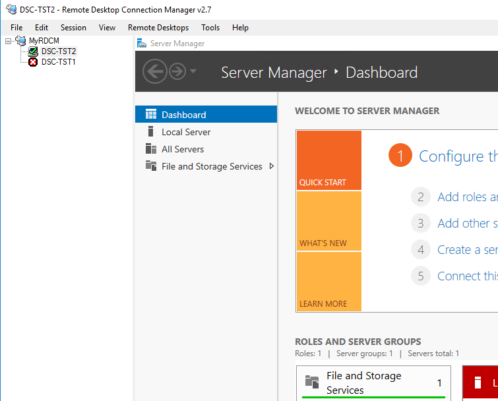Select the disconnected DSC-TST1 server icon

tap(33, 62)
